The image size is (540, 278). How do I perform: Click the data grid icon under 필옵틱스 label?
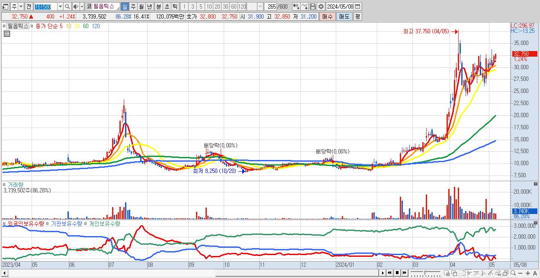pos(6,34)
